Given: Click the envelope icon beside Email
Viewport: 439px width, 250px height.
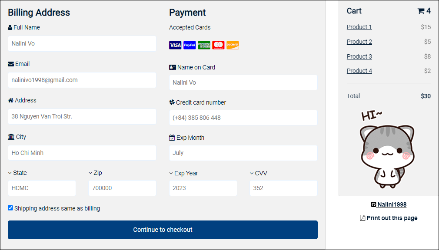Looking at the screenshot, I should click(x=10, y=63).
